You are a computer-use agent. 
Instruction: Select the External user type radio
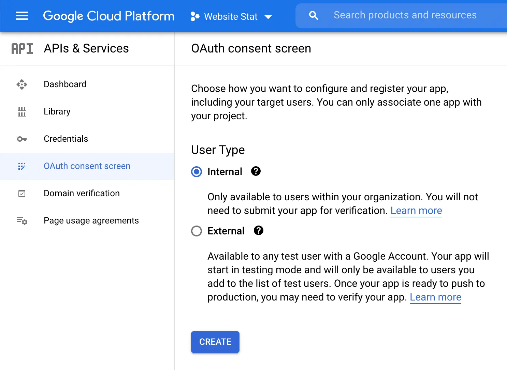click(196, 231)
